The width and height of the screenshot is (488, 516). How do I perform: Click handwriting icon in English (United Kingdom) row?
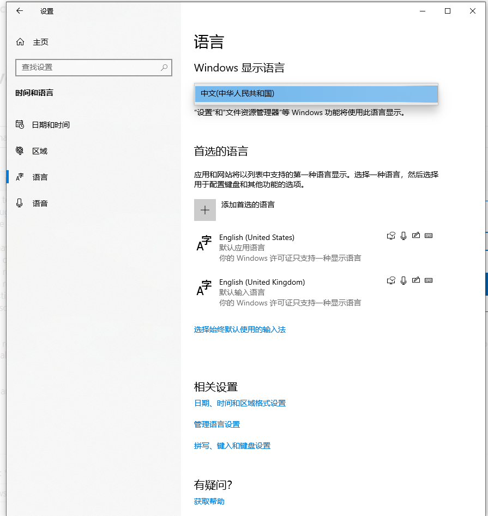(x=416, y=280)
